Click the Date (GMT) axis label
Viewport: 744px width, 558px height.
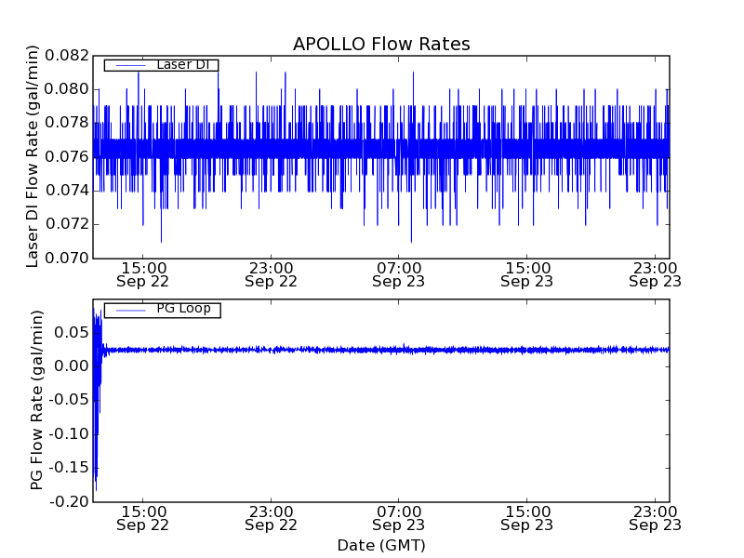click(381, 545)
